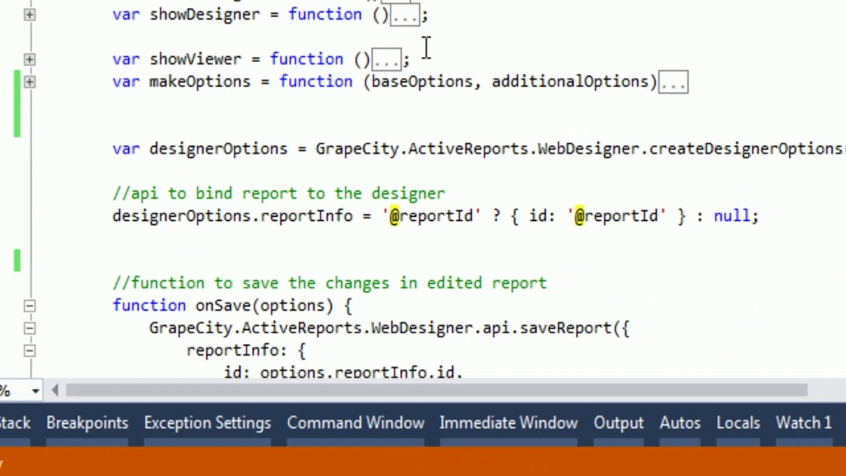The height and width of the screenshot is (476, 846).
Task: Click designerOptions.reportInfo assignment text
Action: (233, 216)
